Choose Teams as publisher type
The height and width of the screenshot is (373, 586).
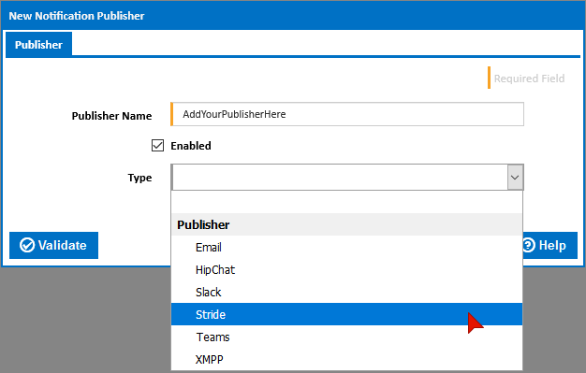[346, 337]
